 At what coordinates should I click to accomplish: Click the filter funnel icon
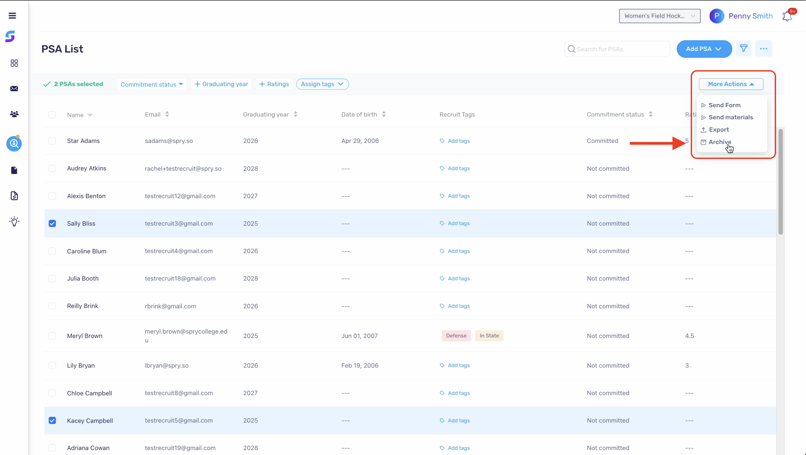(x=743, y=49)
